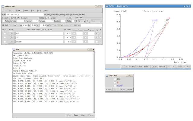This screenshot has width=193, height=121.
Task: Click the LINE Skip input field
Action: [73, 21]
